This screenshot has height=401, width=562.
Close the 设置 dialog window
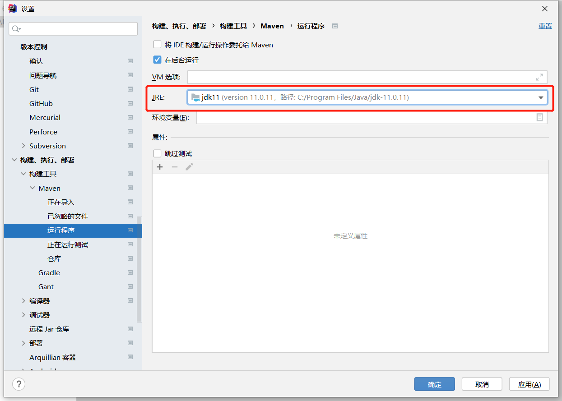(545, 9)
